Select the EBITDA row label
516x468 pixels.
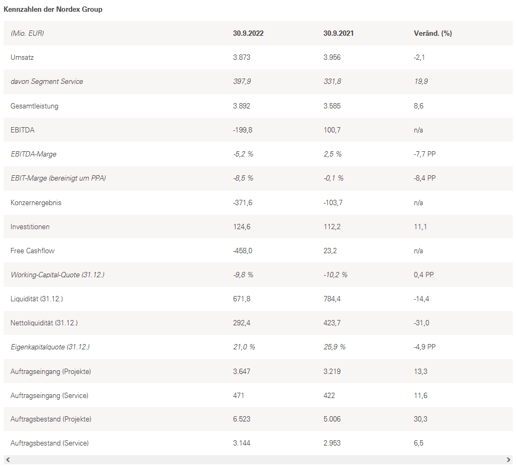(x=22, y=130)
